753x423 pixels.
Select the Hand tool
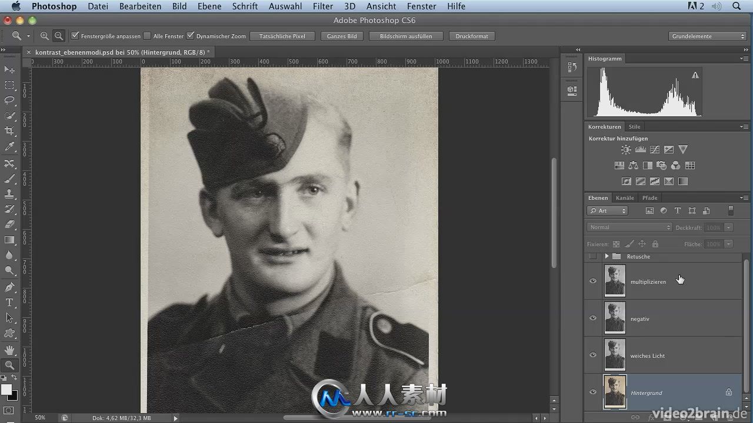pos(9,351)
